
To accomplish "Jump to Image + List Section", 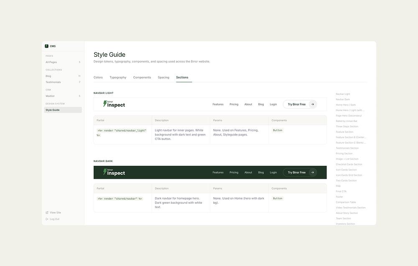I will (x=347, y=159).
